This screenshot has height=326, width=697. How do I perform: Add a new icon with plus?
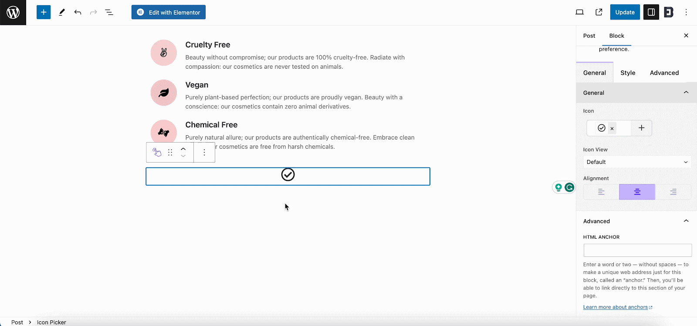pyautogui.click(x=641, y=128)
